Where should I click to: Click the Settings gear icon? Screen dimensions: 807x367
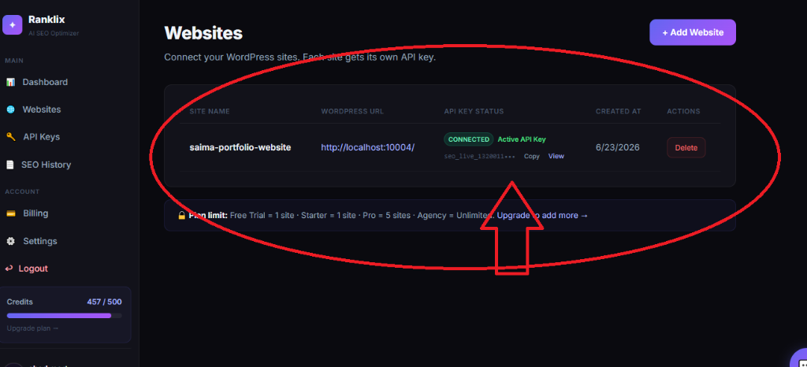click(x=10, y=241)
